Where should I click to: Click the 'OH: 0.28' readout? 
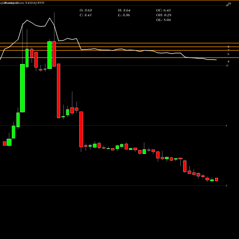coord(163,15)
